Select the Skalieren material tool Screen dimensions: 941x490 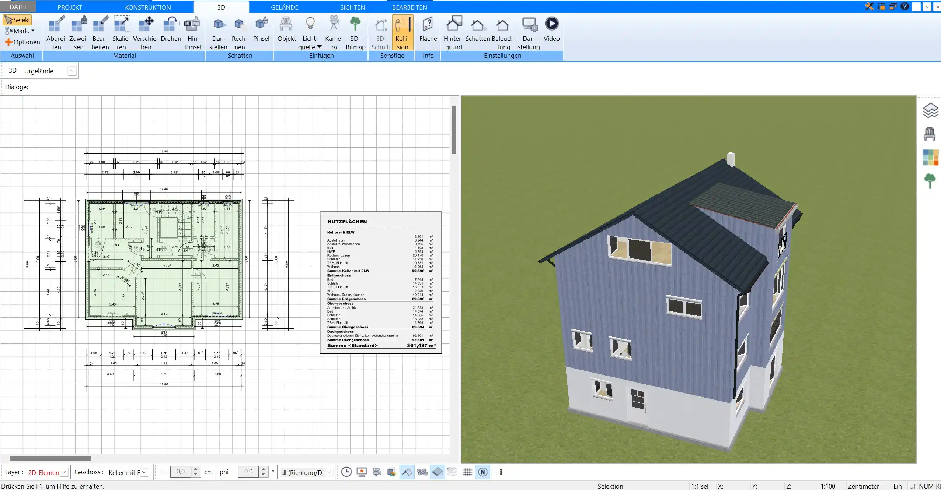click(121, 33)
